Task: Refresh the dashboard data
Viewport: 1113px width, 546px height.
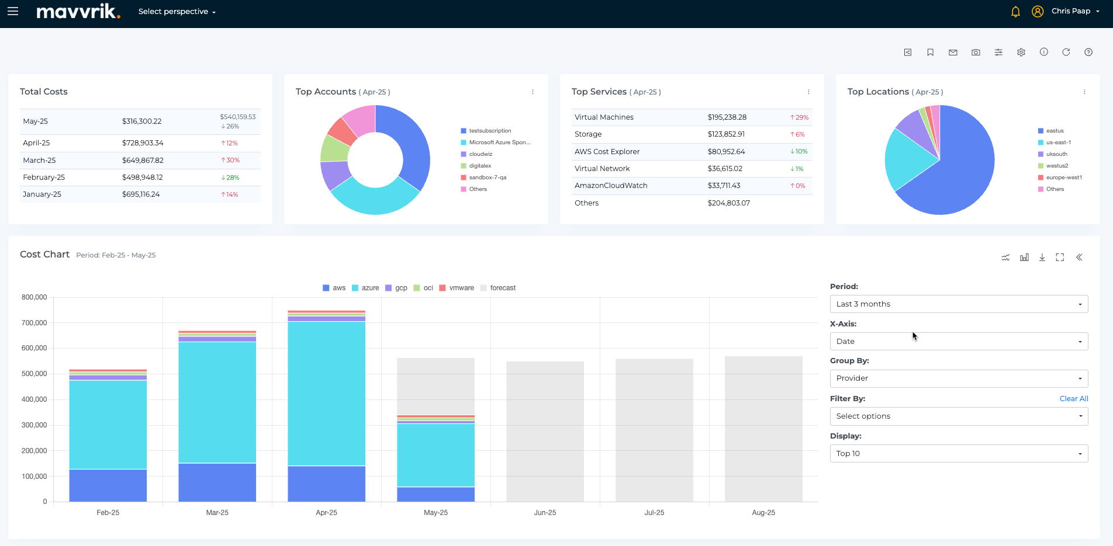Action: point(1066,53)
